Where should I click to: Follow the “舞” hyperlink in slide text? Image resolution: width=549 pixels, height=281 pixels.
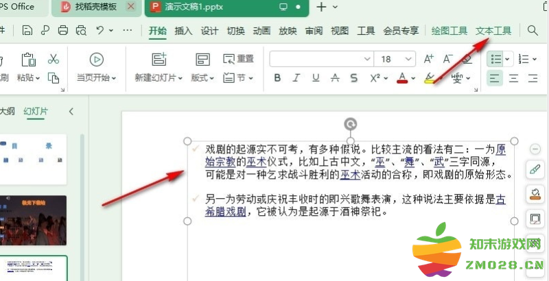click(408, 162)
